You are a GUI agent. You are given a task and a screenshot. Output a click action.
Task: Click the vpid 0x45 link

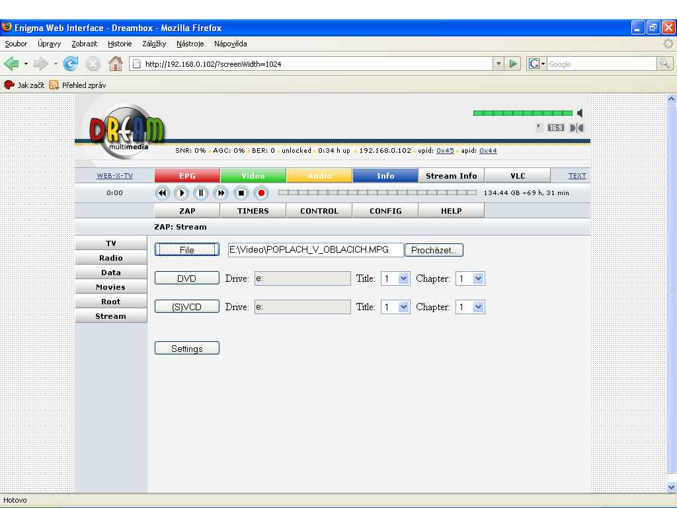[x=445, y=151]
